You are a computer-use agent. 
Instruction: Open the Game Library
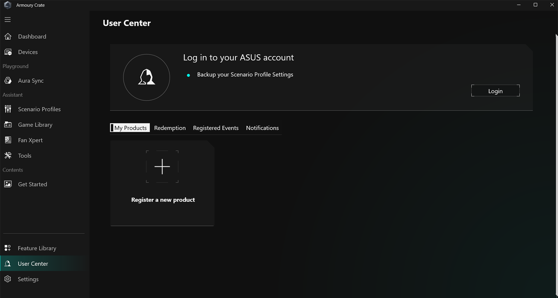click(35, 125)
